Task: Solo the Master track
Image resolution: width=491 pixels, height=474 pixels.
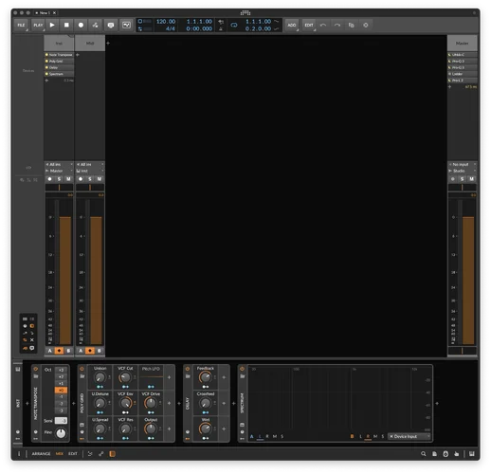Action: tap(463, 179)
